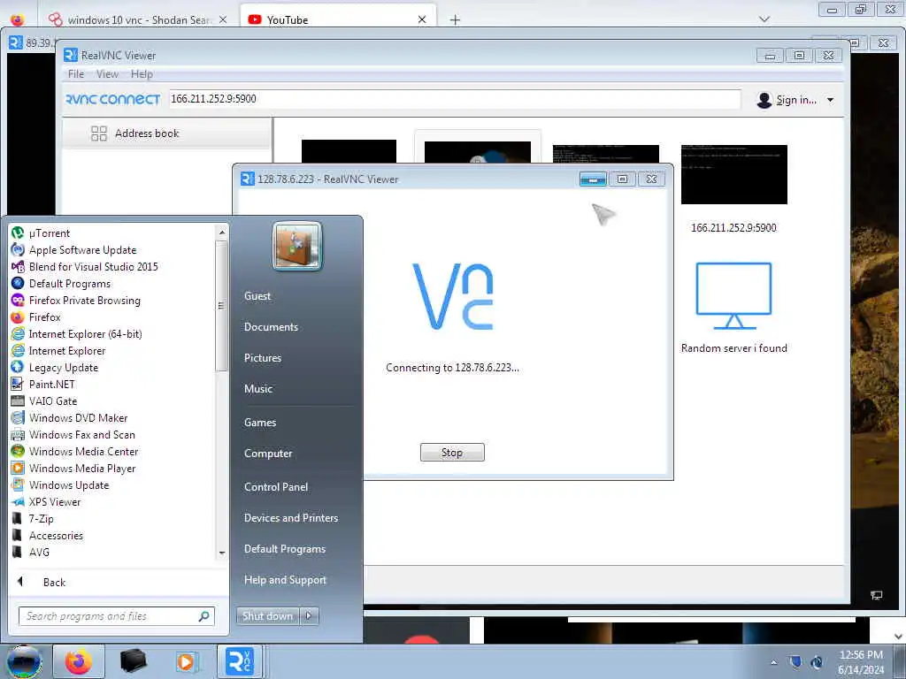Open Windows Media Player from the list
906x679 pixels.
point(82,469)
